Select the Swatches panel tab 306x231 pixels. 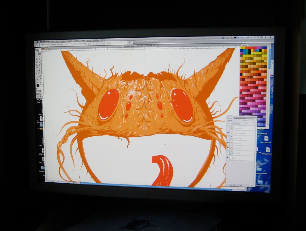[244, 45]
